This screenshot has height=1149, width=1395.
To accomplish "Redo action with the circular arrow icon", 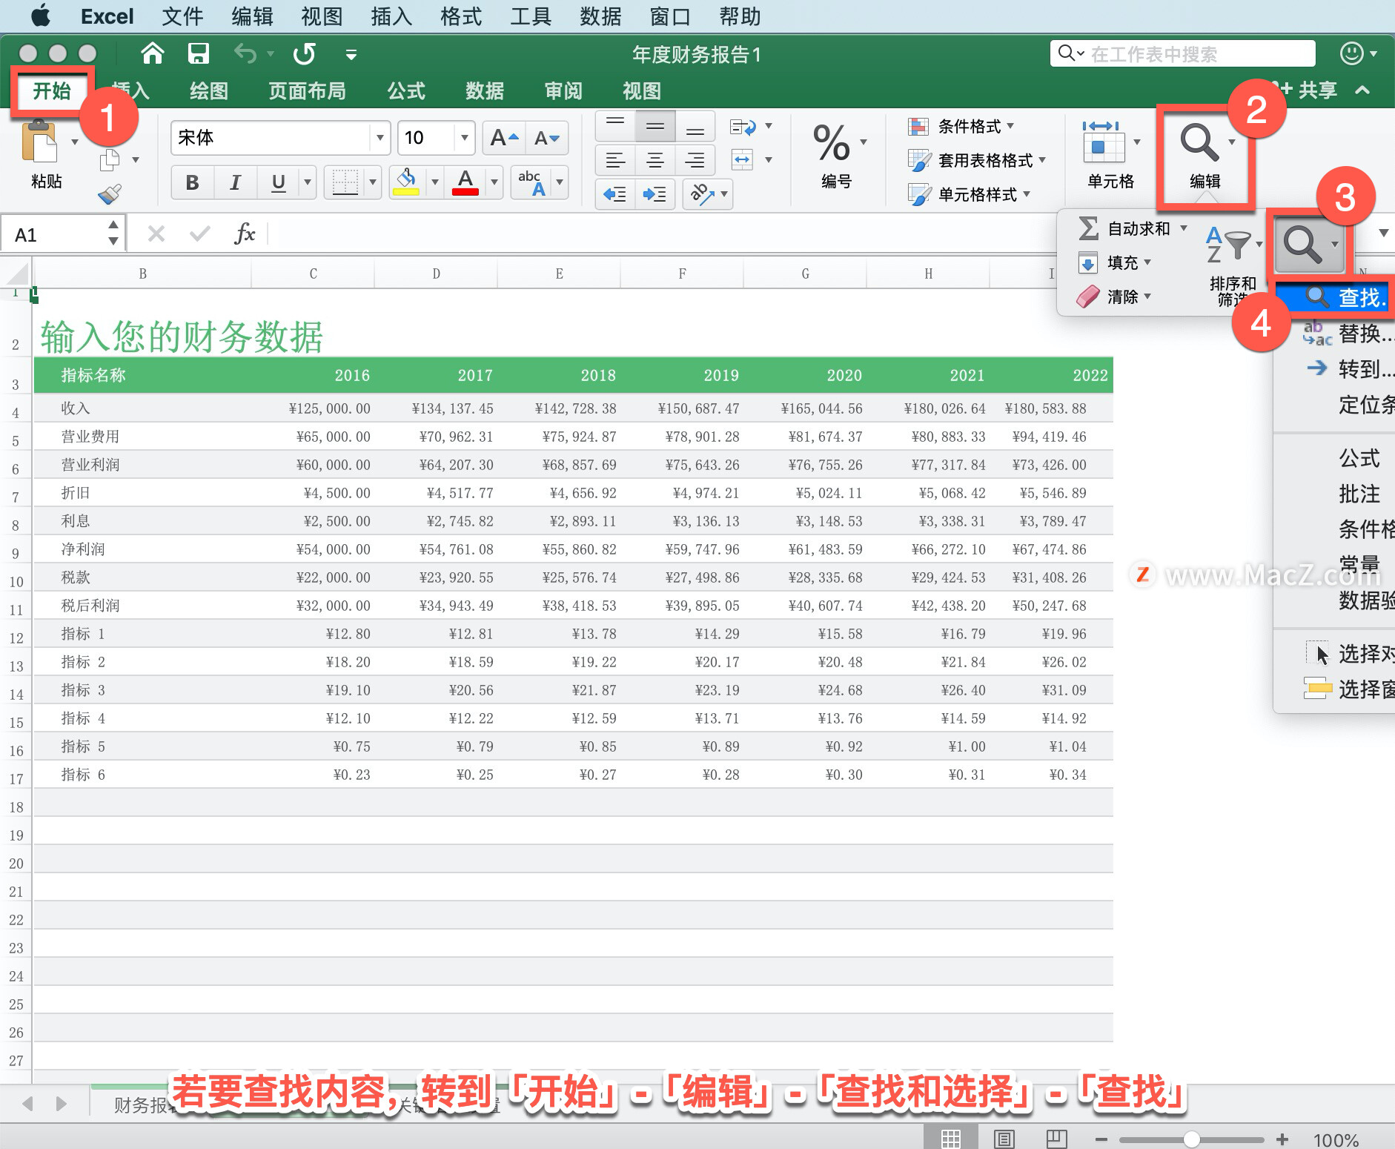I will pos(304,53).
